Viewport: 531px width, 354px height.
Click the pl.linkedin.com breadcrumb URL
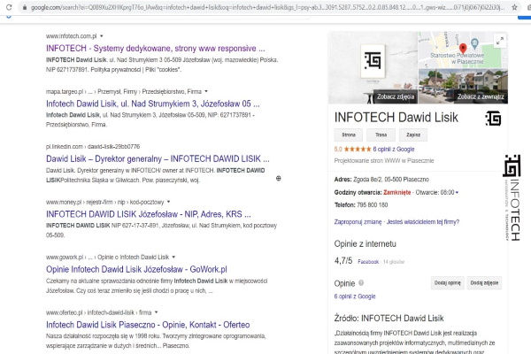[x=93, y=147]
